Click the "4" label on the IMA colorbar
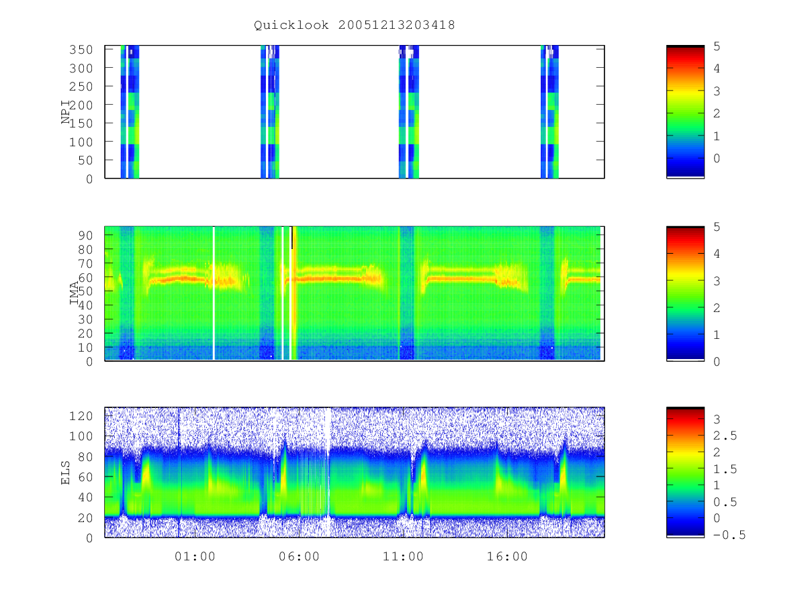 (717, 254)
